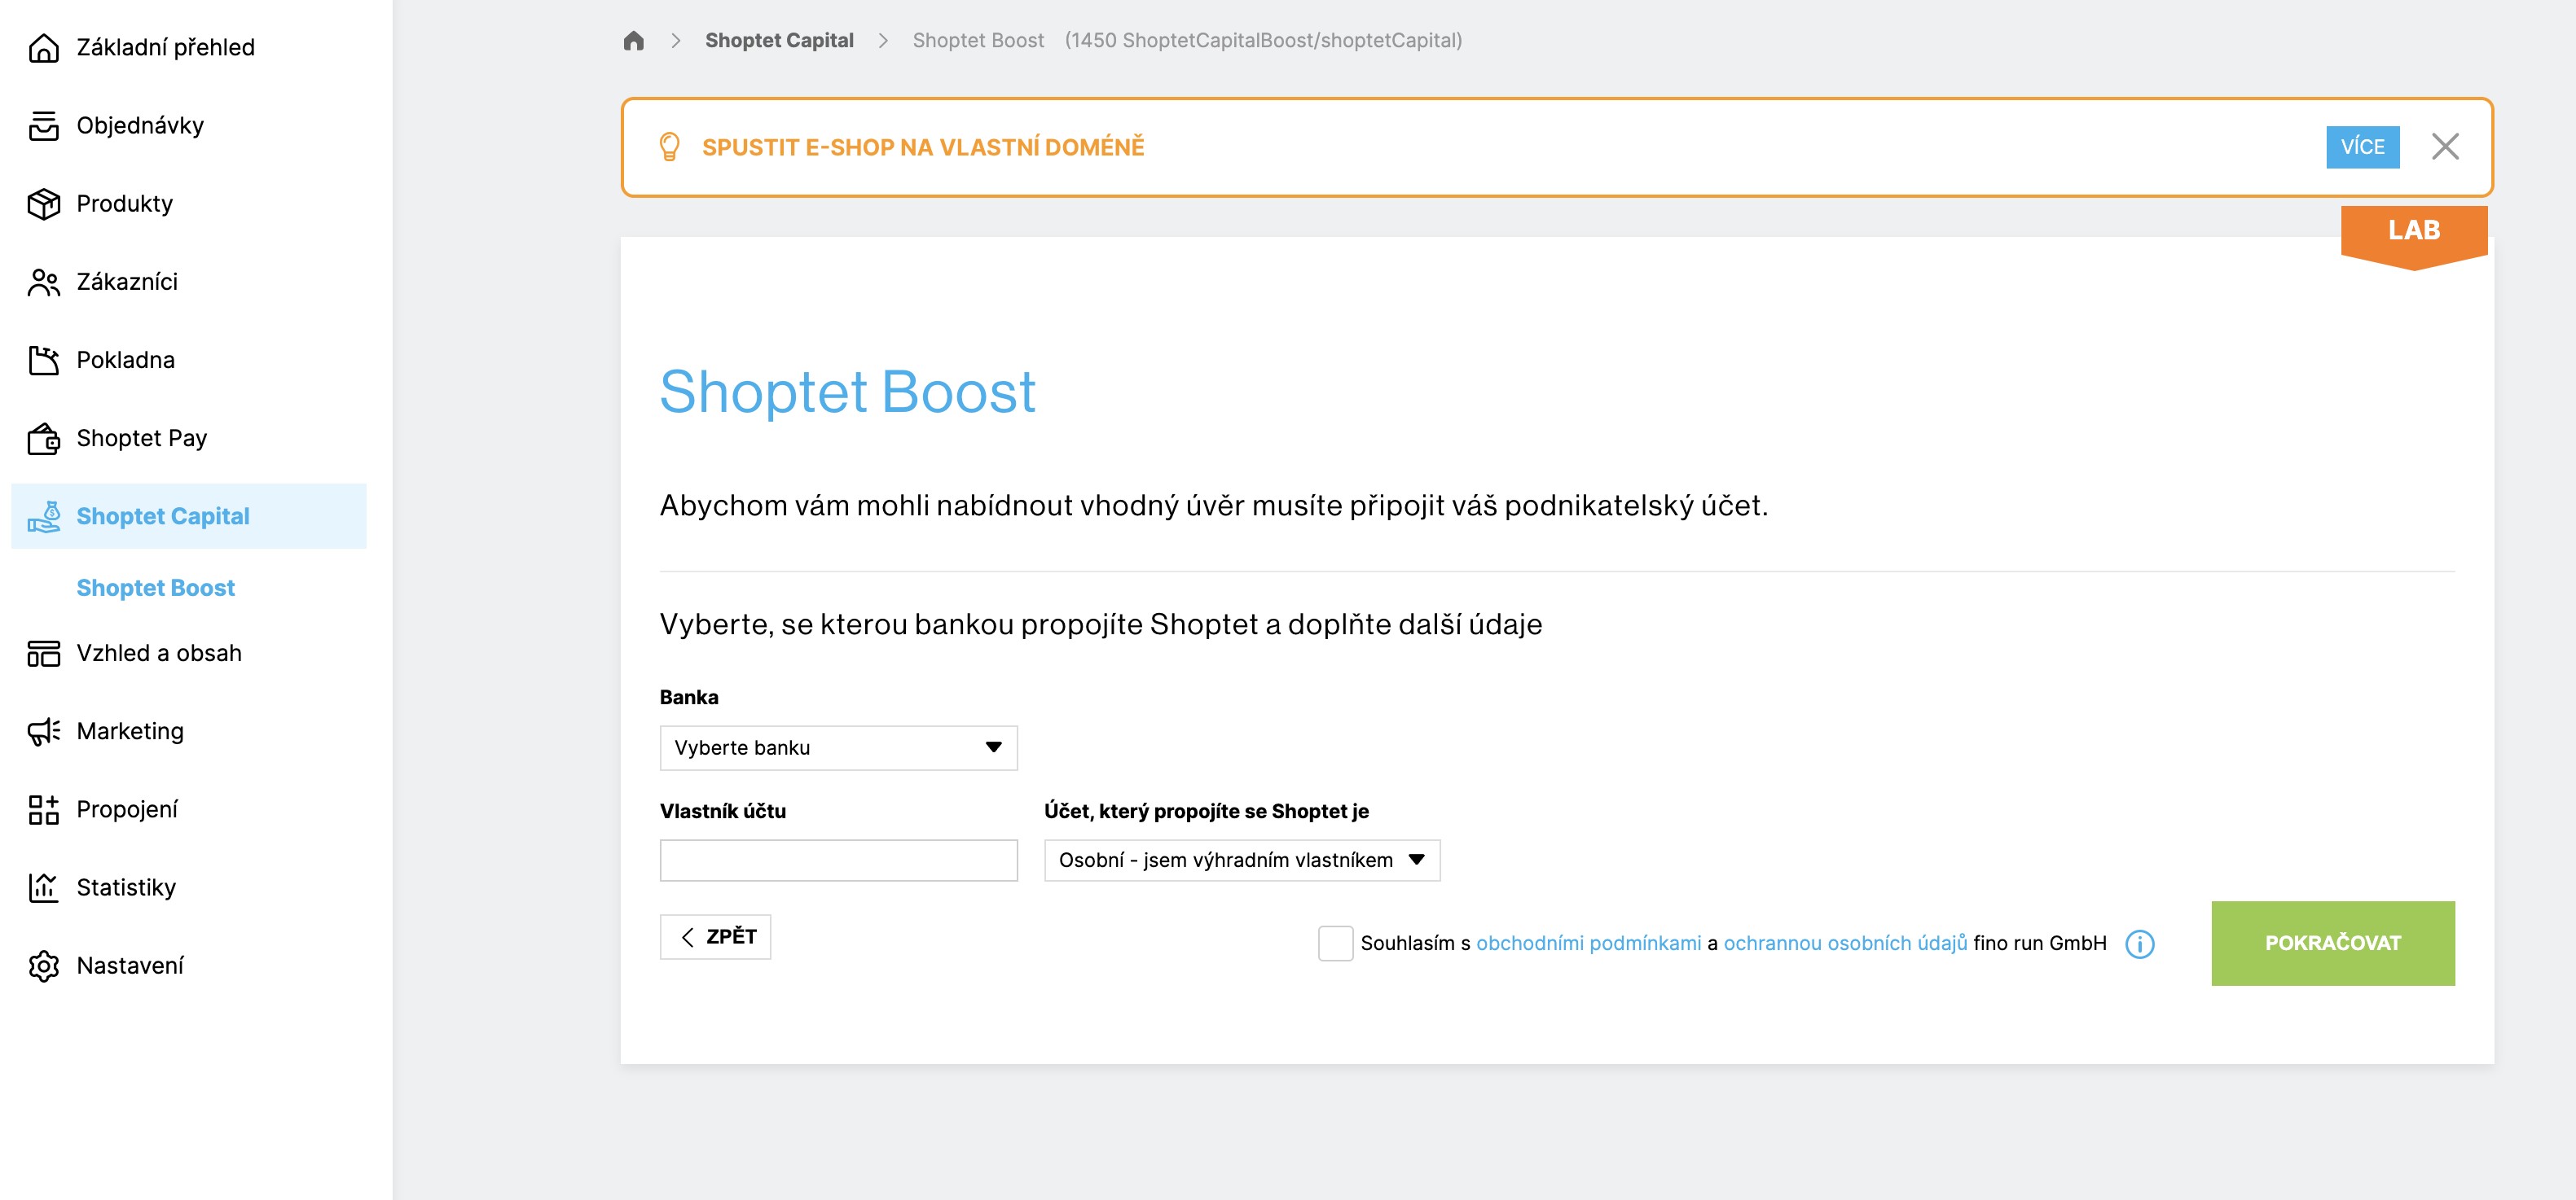
Task: Open the account type dropdown Osobní
Action: tap(1242, 861)
